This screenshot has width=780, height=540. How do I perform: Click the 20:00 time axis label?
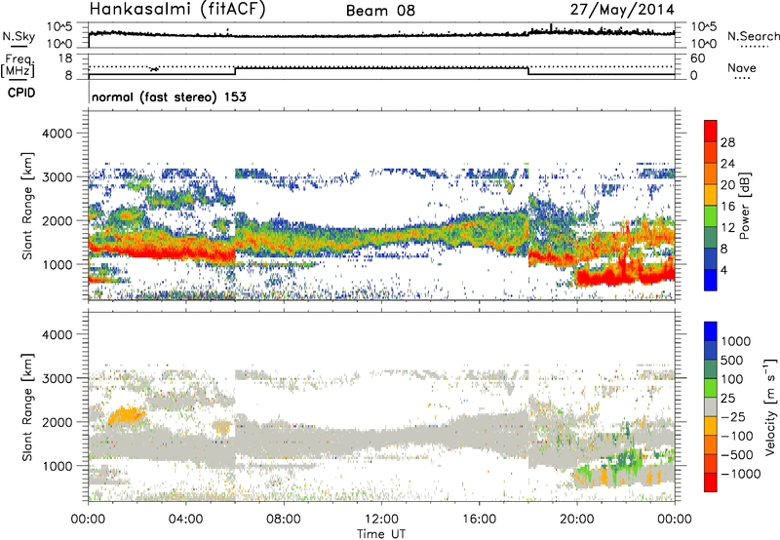pyautogui.click(x=577, y=520)
